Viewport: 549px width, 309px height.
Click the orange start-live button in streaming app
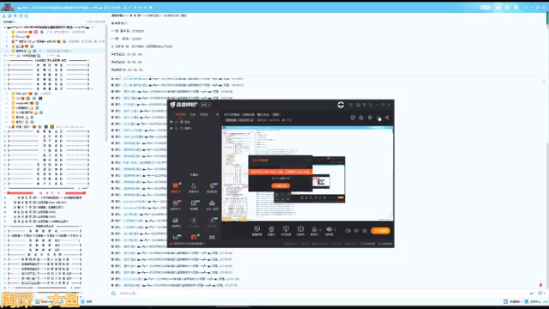[x=380, y=231]
